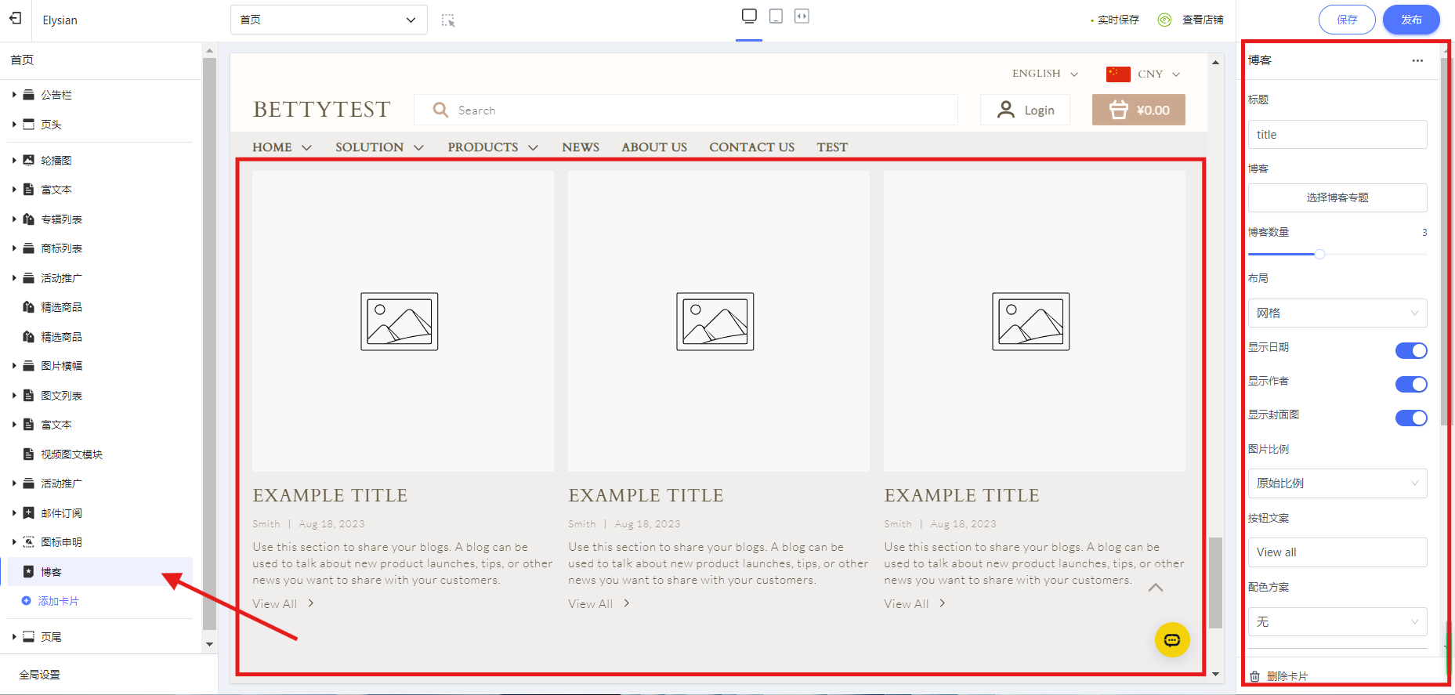Toggle the 显示日期 switch off
The height and width of the screenshot is (695, 1455).
pyautogui.click(x=1410, y=350)
